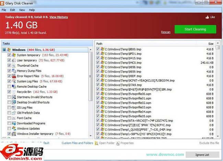Click the Start Cleaning button

[x=195, y=29]
